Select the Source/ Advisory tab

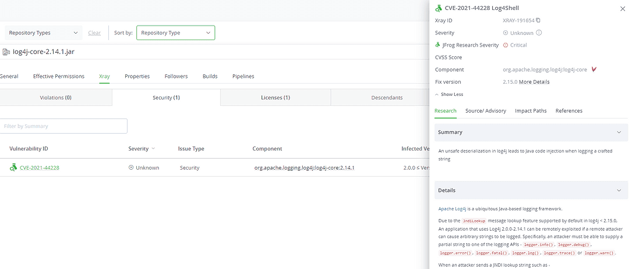[486, 111]
